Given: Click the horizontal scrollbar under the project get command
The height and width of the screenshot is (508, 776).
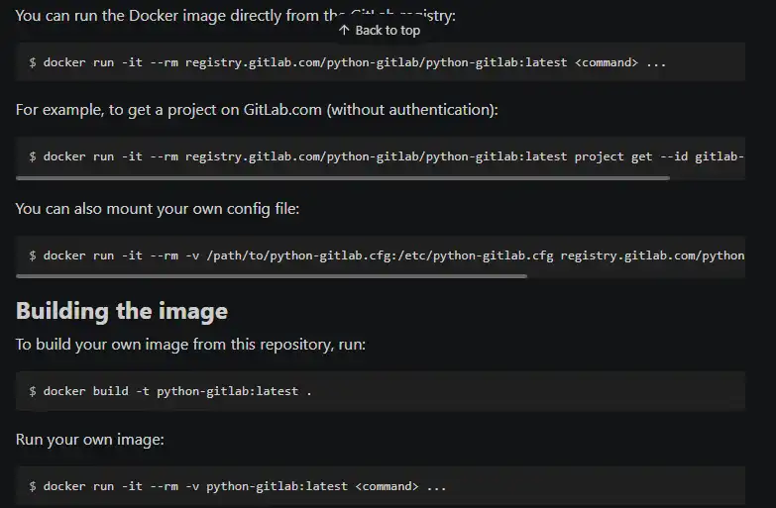Looking at the screenshot, I should coord(343,178).
